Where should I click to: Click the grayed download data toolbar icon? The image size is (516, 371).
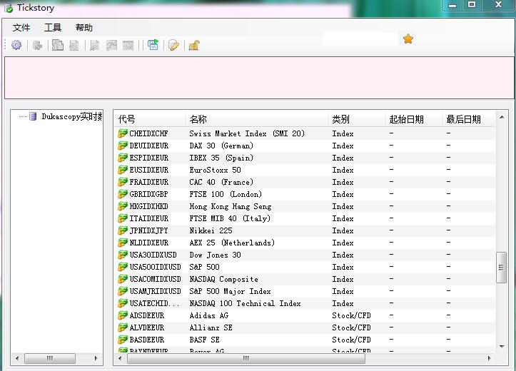(x=38, y=46)
